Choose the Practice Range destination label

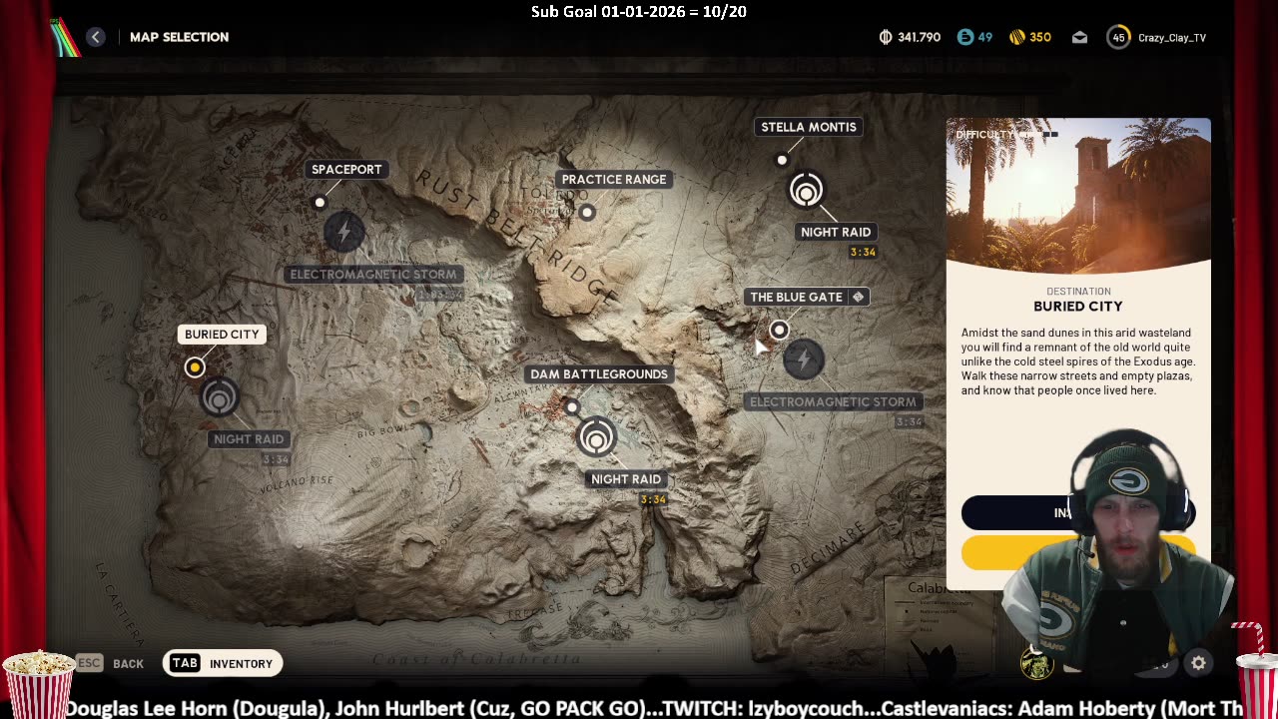pyautogui.click(x=613, y=180)
